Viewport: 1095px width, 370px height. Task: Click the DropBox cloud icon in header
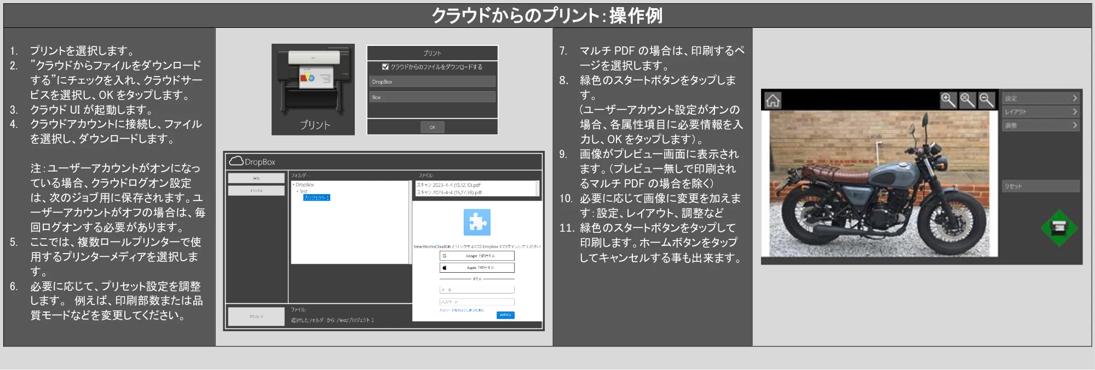[236, 161]
